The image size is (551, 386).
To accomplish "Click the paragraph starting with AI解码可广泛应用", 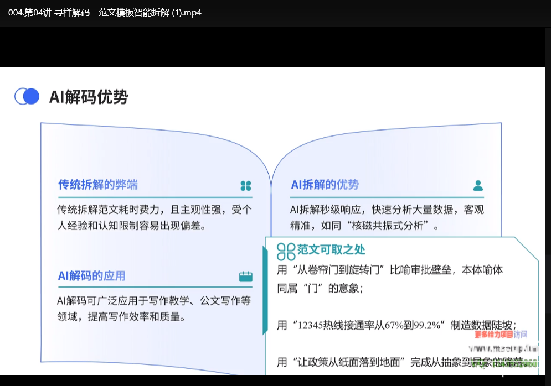I will coord(155,309).
